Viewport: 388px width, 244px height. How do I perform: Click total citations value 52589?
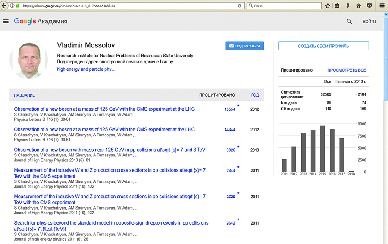pos(325,94)
